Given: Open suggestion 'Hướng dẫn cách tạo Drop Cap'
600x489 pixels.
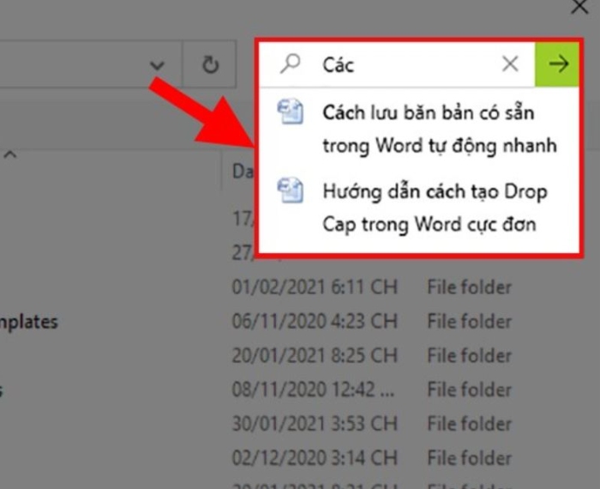Looking at the screenshot, I should [x=419, y=208].
